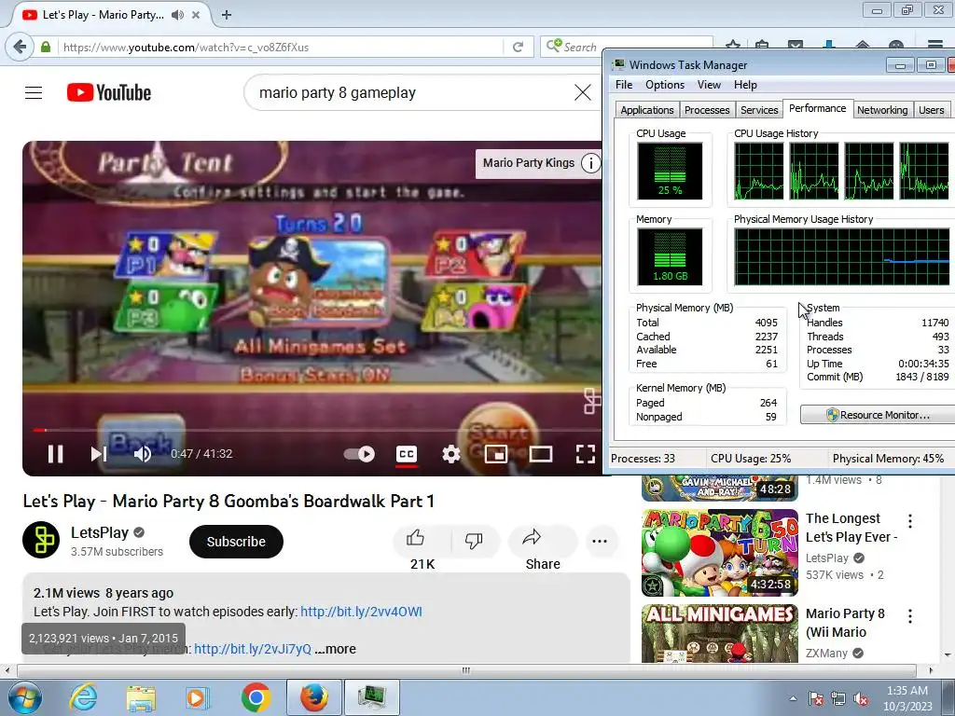Enter full screen video mode
The width and height of the screenshot is (955, 716).
586,454
